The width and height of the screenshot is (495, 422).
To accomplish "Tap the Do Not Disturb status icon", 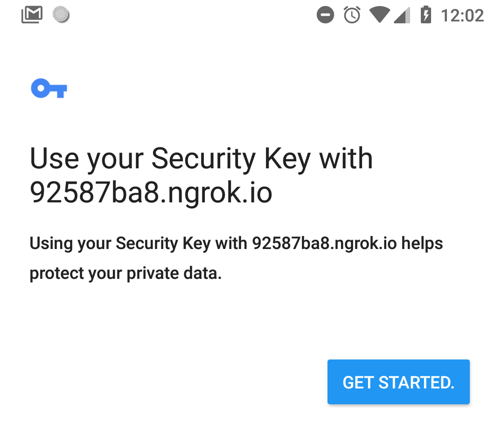I will (x=325, y=15).
